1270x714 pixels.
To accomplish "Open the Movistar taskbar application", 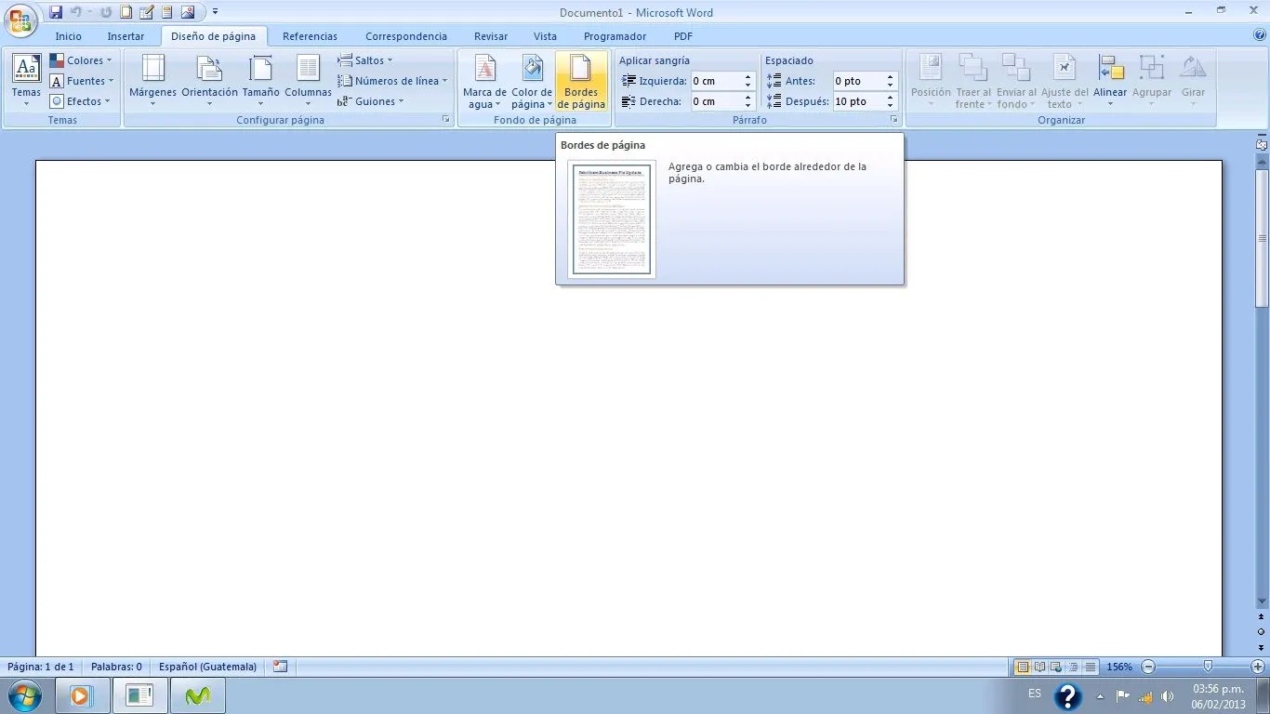I will click(197, 695).
